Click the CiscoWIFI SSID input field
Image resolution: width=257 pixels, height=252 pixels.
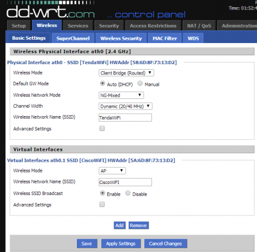[x=125, y=182]
